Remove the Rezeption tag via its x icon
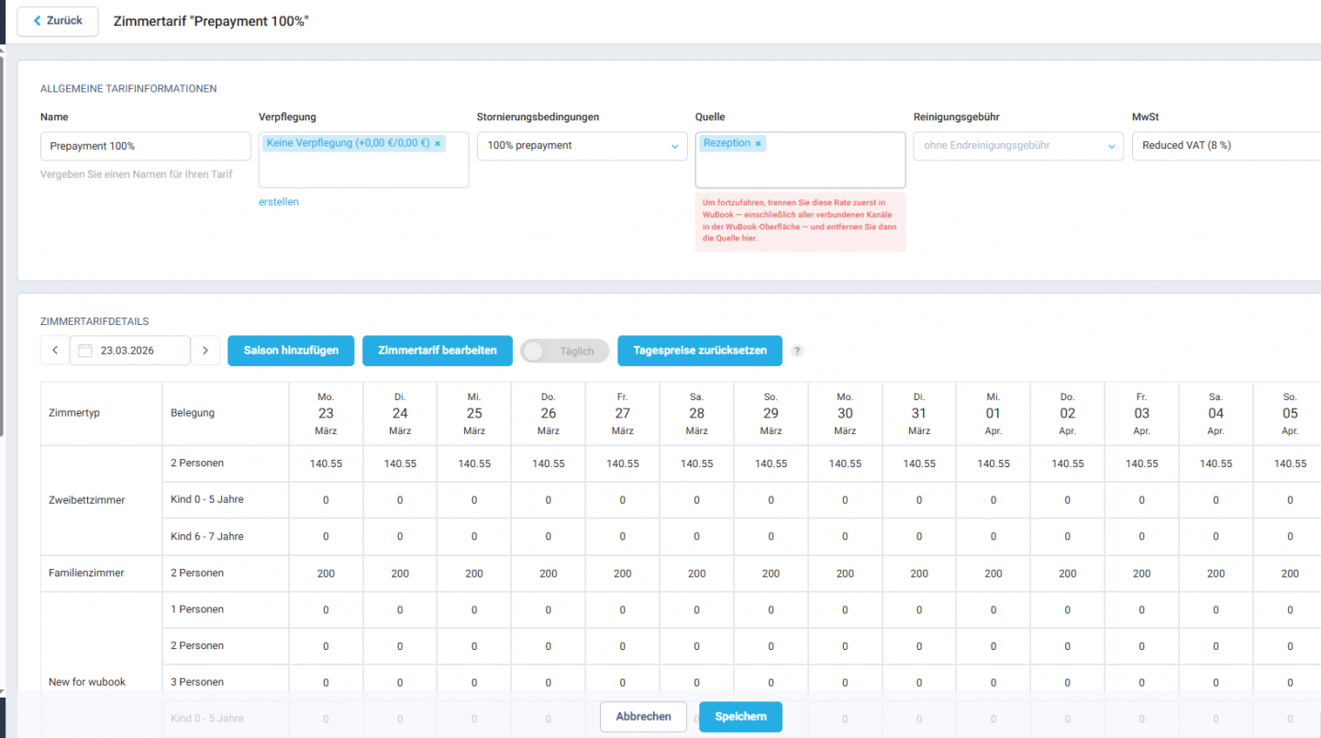The image size is (1321, 738). click(x=758, y=143)
